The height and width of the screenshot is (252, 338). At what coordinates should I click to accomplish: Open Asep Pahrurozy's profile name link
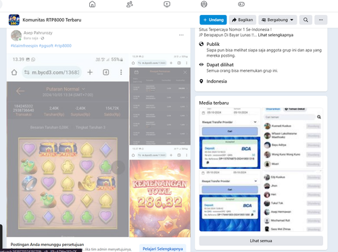(38, 32)
